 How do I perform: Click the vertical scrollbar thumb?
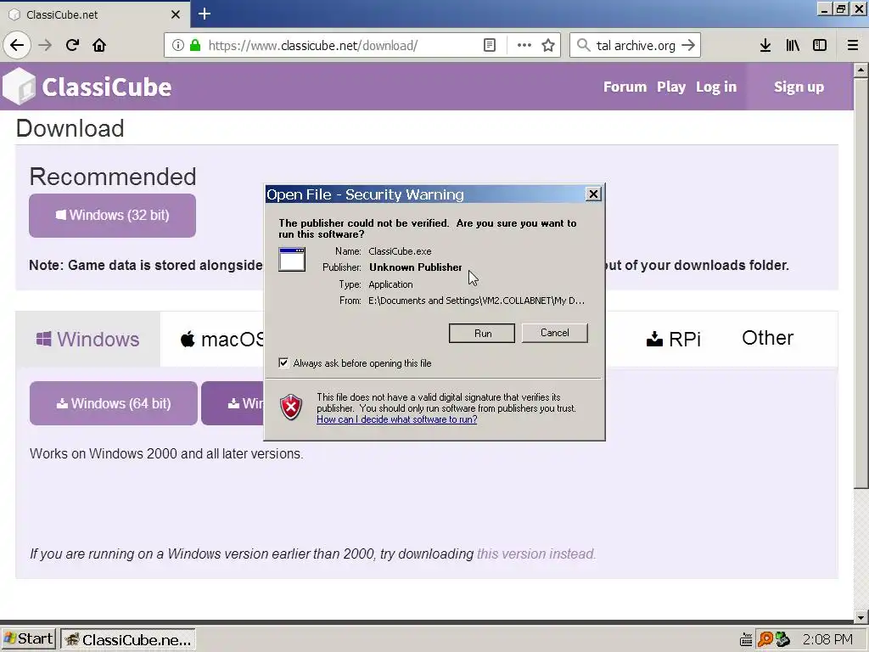861,283
